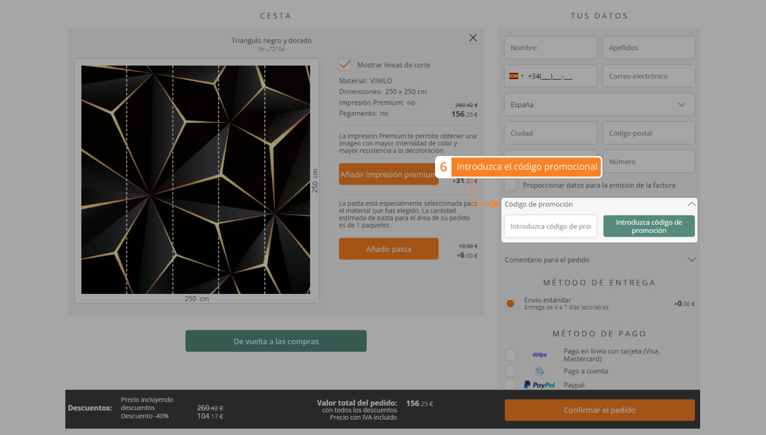Check the invoice data checkbox

click(510, 185)
